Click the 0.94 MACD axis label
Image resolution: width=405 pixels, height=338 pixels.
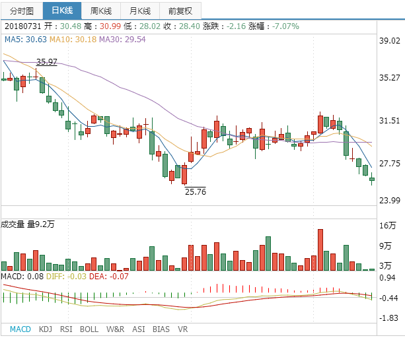[x=387, y=278]
